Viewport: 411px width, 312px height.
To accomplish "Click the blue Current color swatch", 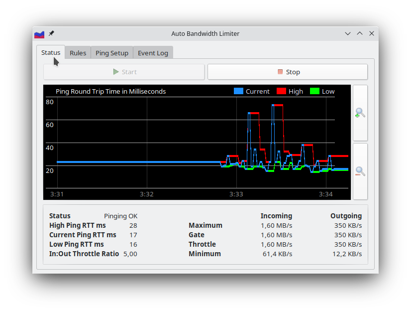I will tap(237, 91).
